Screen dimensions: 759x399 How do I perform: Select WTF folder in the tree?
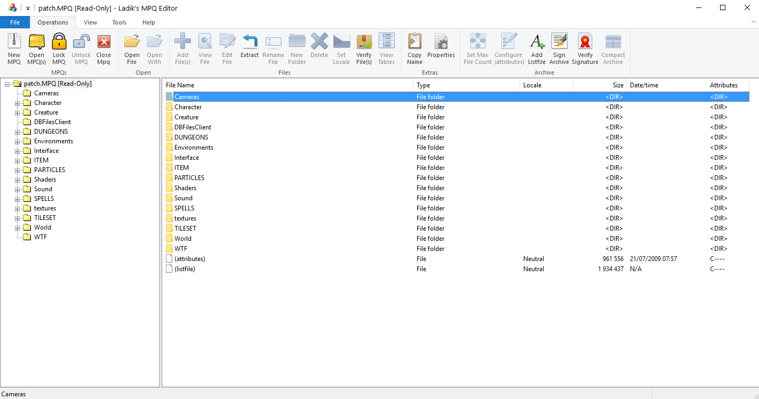(41, 237)
